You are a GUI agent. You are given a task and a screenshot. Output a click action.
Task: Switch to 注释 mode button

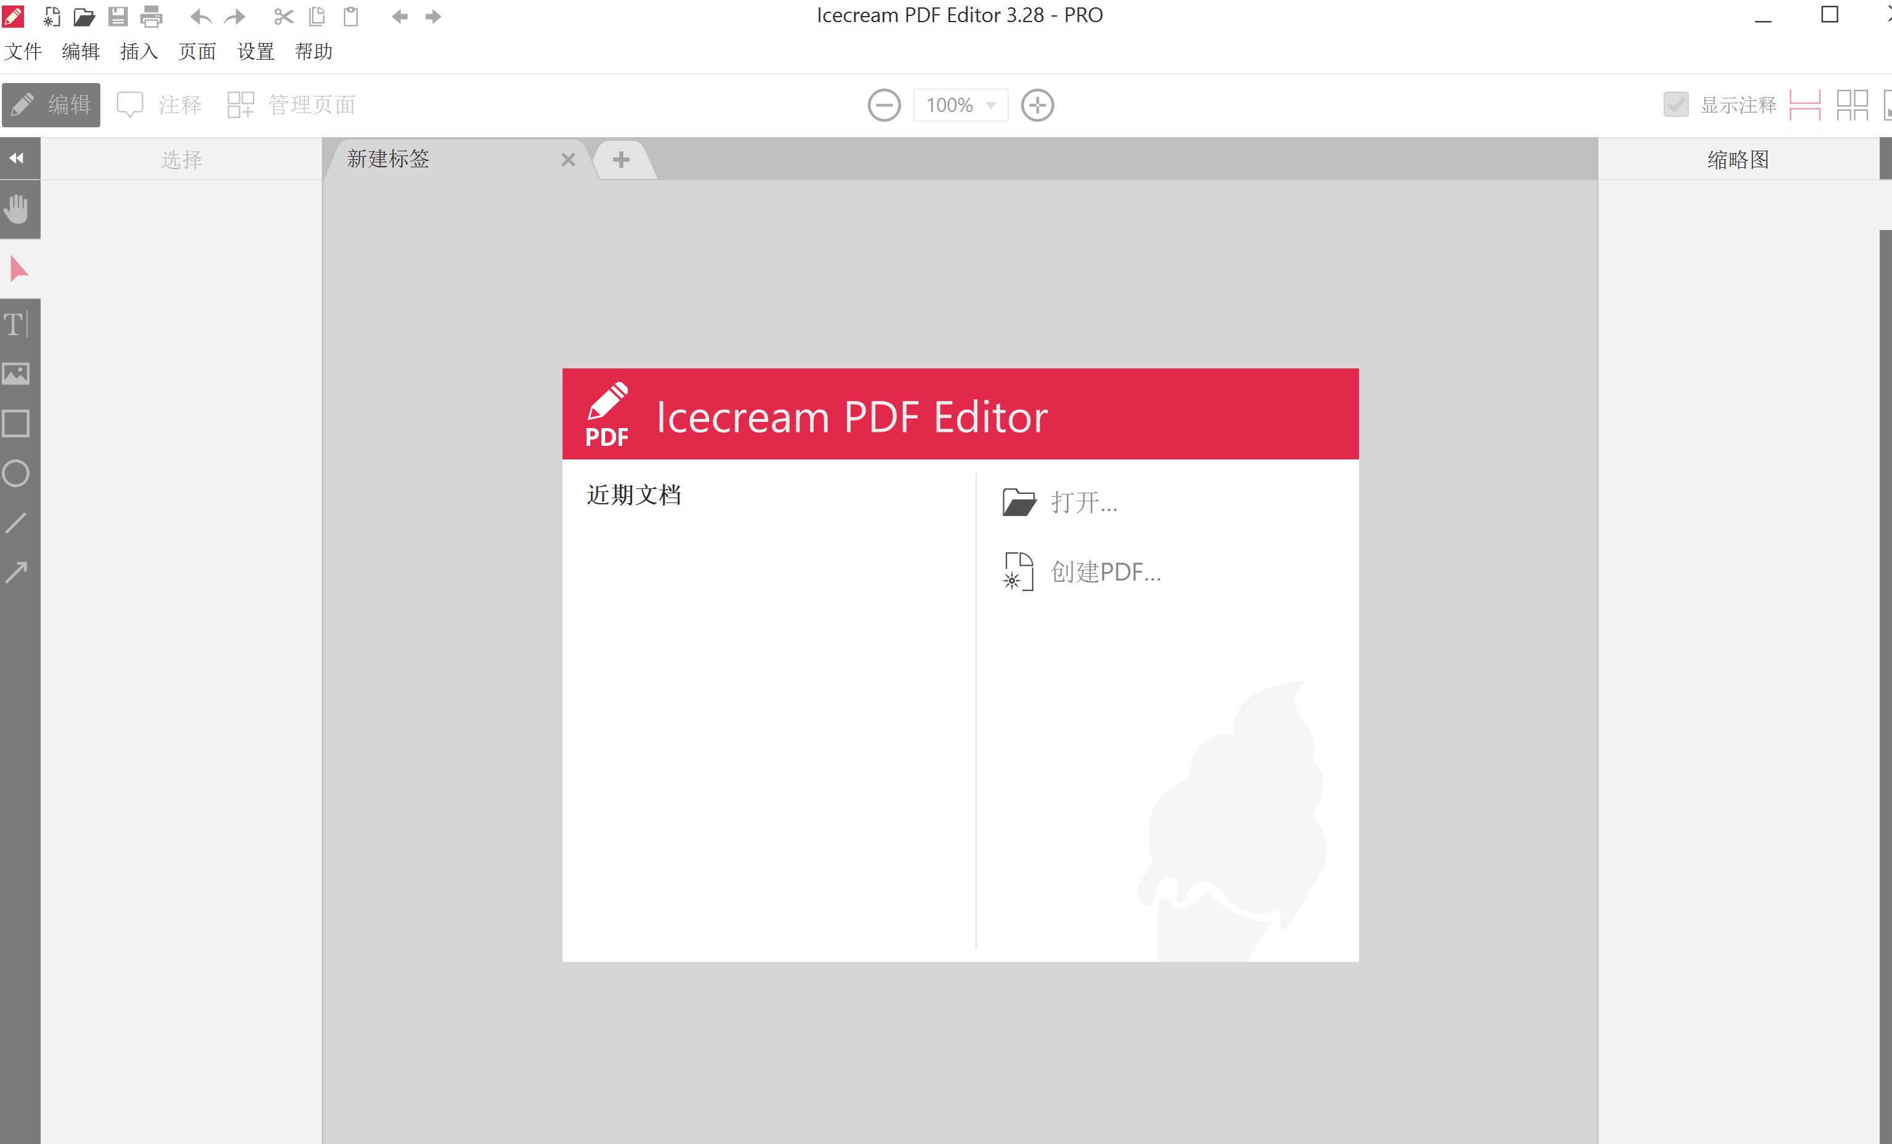[x=159, y=105]
